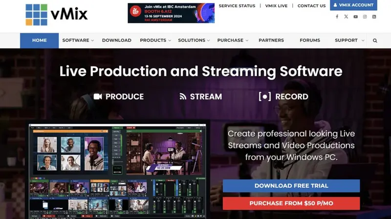The height and width of the screenshot is (219, 391).
Task: Click the Produce camera icon
Action: pyautogui.click(x=98, y=97)
